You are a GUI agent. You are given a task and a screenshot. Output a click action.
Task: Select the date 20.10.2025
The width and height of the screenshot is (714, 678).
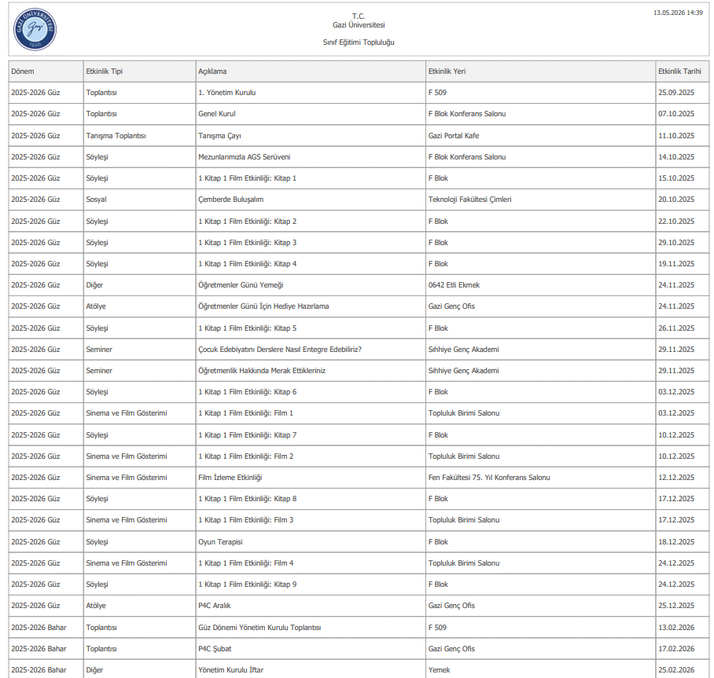[682, 200]
